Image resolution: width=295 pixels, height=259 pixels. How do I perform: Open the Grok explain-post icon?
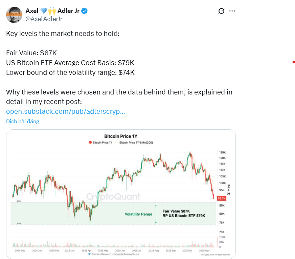(221, 11)
